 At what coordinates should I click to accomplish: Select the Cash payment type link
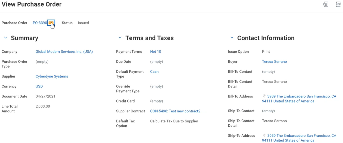pyautogui.click(x=154, y=71)
